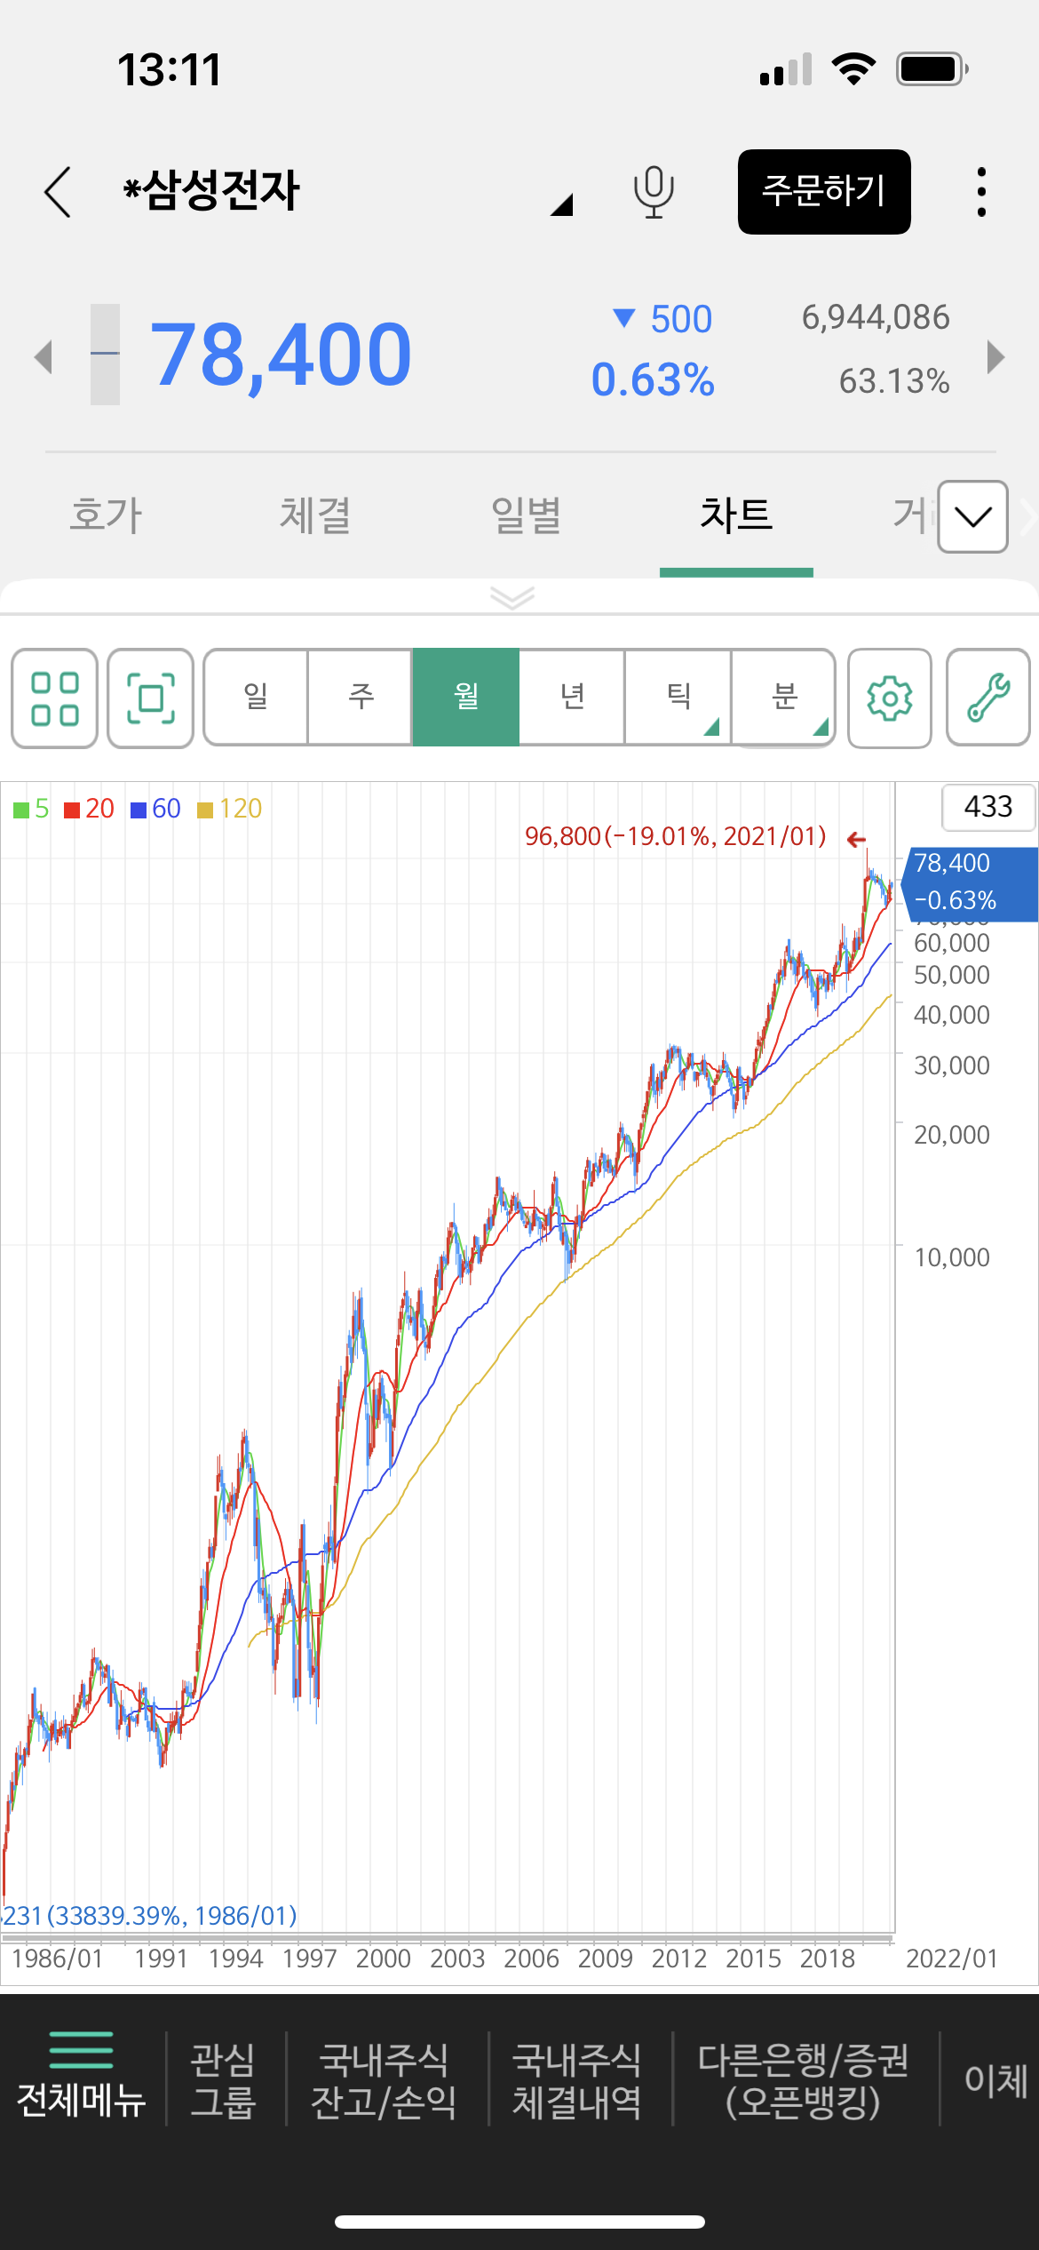
Task: Open the three-dot more options menu
Action: (x=981, y=192)
